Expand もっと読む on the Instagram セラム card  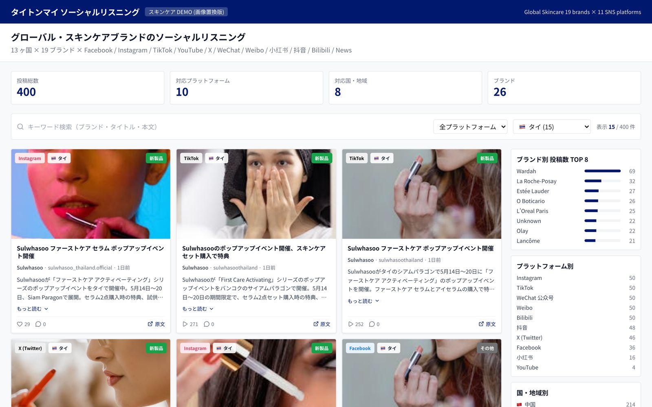coord(33,309)
